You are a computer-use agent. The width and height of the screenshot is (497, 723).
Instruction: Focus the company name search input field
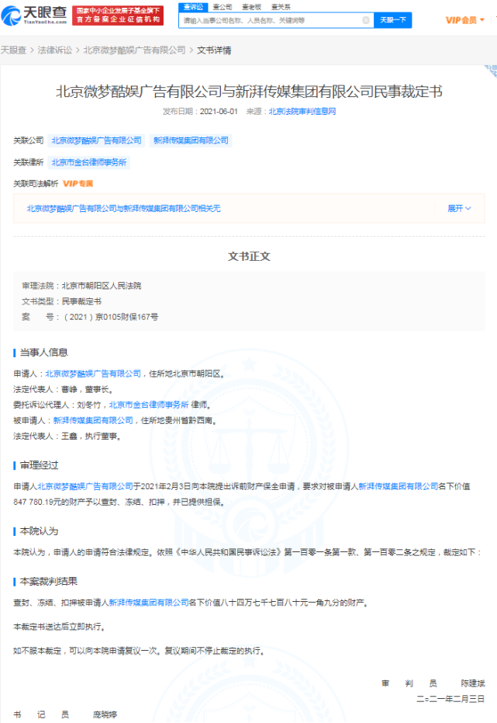(271, 20)
